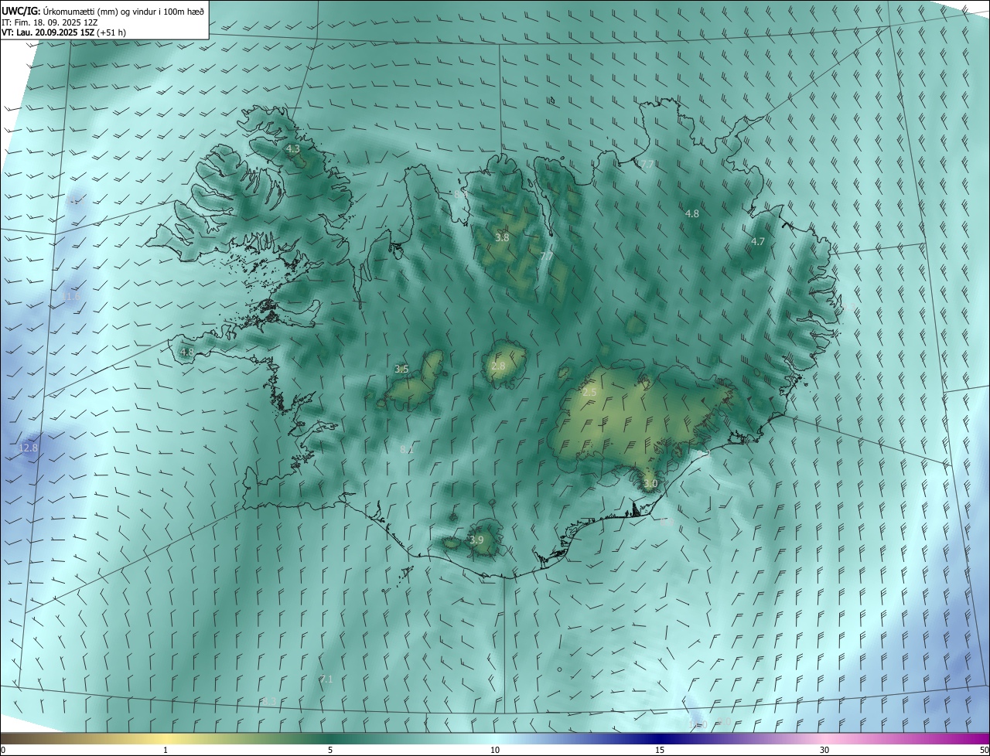Click the 4.8 value on the western peninsula tip
The width and height of the screenshot is (990, 756).
(x=187, y=352)
